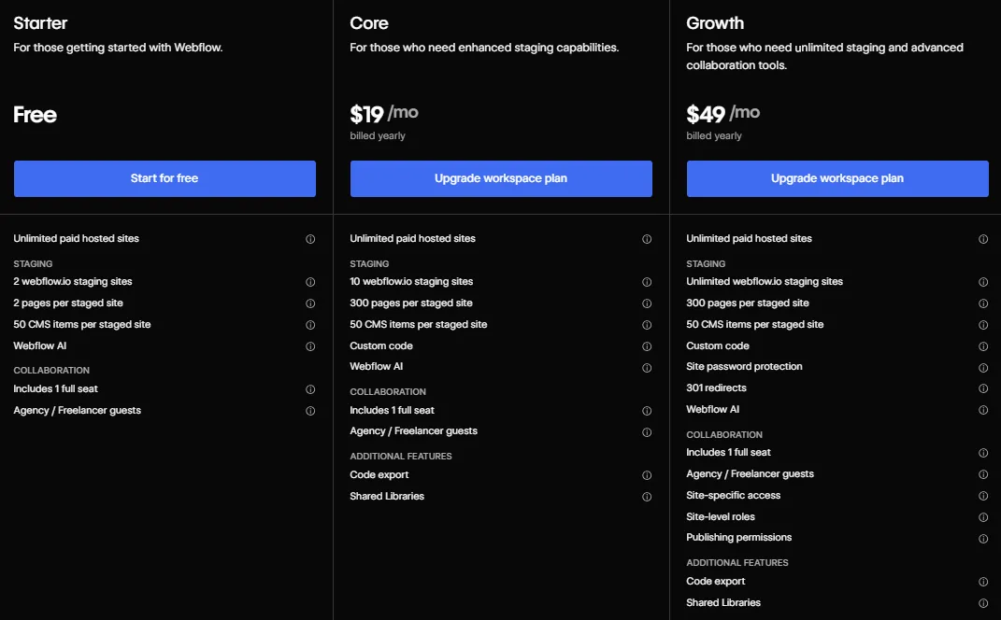Open tooltip for Agency / Freelancer guests in Growth

point(983,473)
